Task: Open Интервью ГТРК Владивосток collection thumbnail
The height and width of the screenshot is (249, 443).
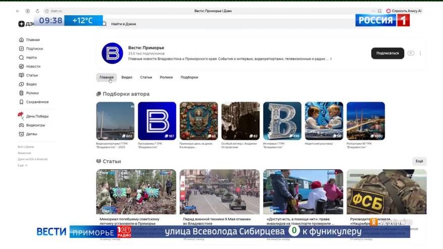Action: point(282,121)
